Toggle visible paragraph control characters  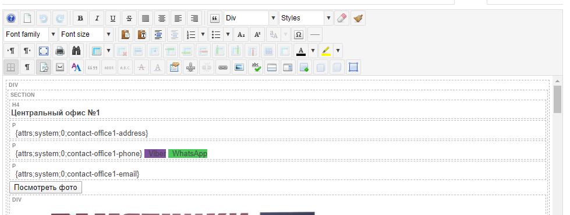coord(27,68)
